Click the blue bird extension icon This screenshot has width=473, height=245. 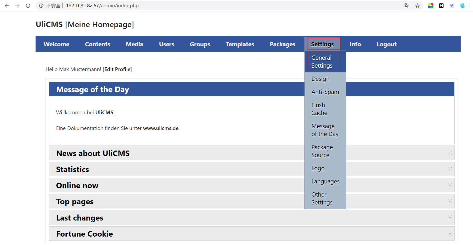pos(452,6)
